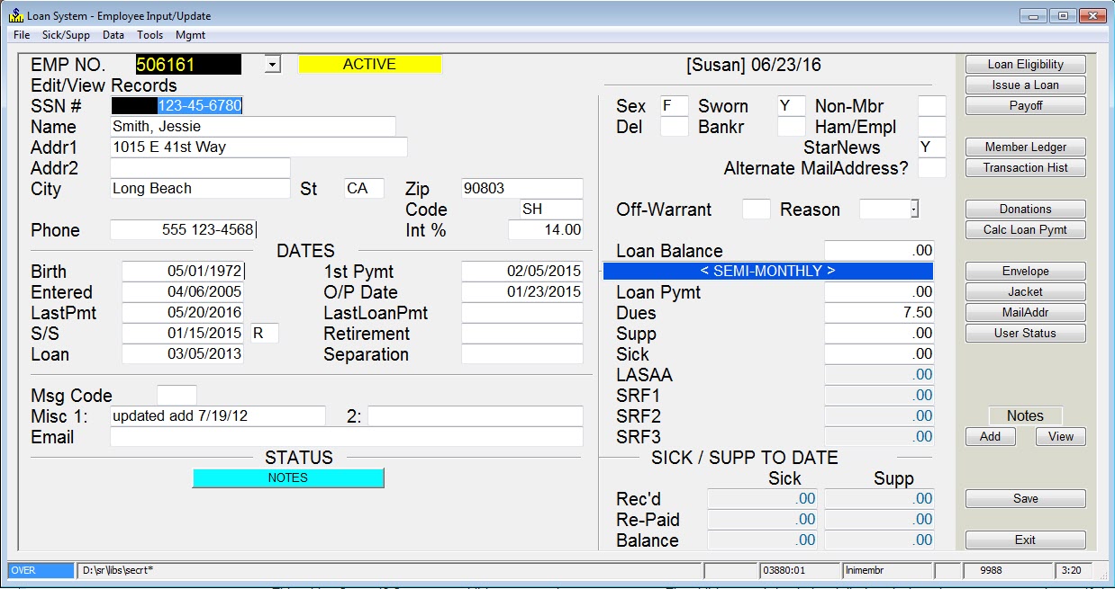1115x589 pixels.
Task: Click the Loan System title bar icon
Action: 15,15
